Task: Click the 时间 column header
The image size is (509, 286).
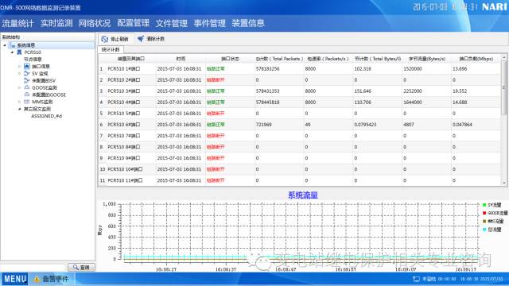Action: tap(181, 59)
